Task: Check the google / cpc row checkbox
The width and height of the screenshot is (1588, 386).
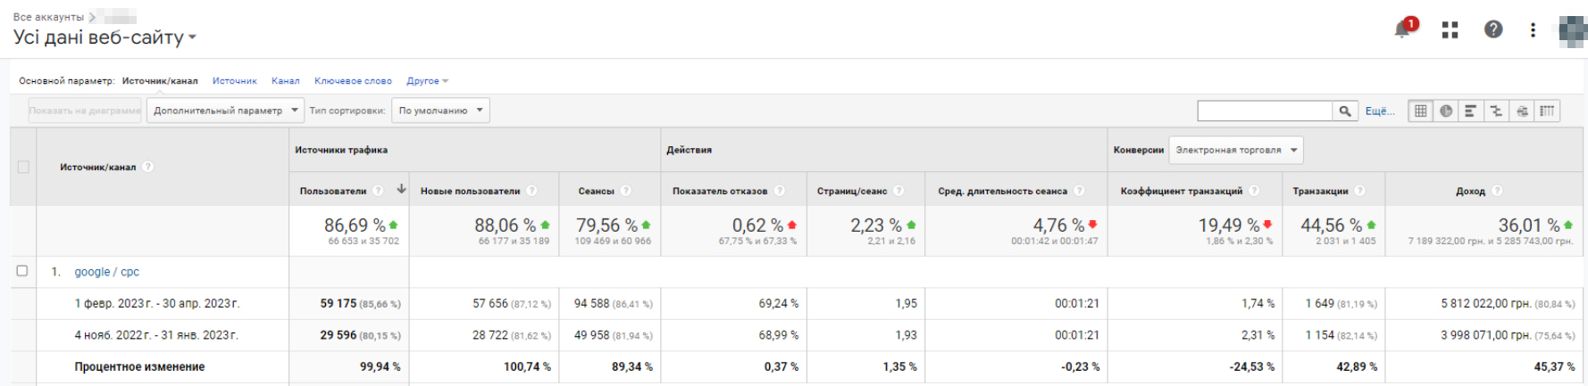Action: coord(22,271)
